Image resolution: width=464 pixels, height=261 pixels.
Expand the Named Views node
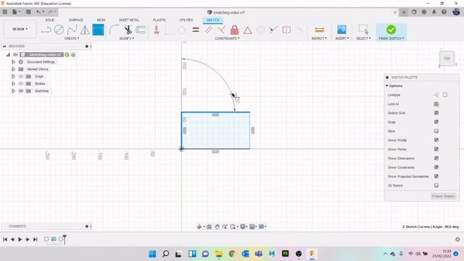13,69
